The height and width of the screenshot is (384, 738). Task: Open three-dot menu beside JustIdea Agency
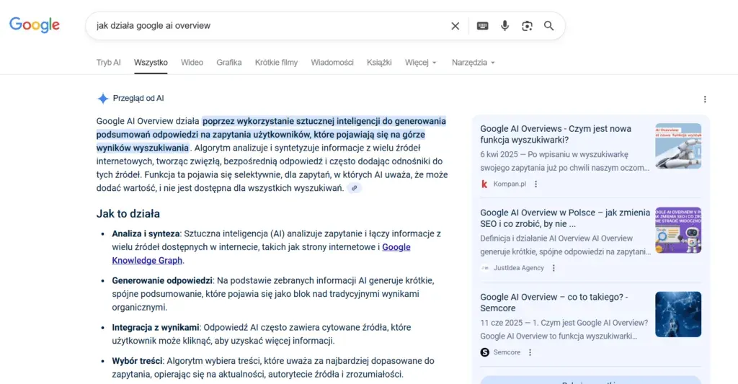click(x=553, y=268)
